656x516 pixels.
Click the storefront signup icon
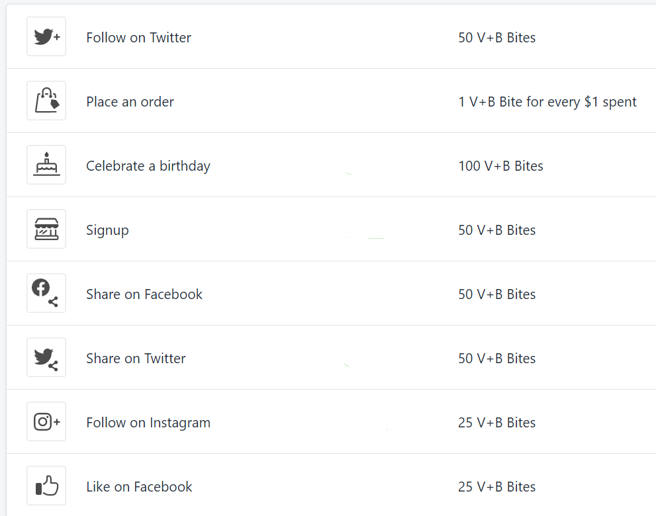[46, 229]
